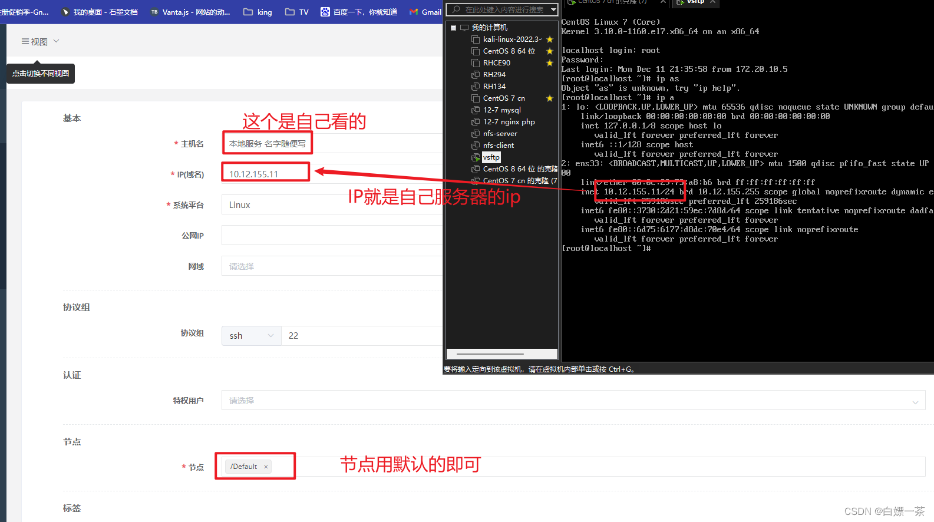Open the 百度一下 bookmark
The image size is (934, 522).
(359, 12)
